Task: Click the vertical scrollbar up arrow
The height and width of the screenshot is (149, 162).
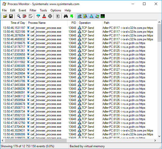Action: pos(159,22)
